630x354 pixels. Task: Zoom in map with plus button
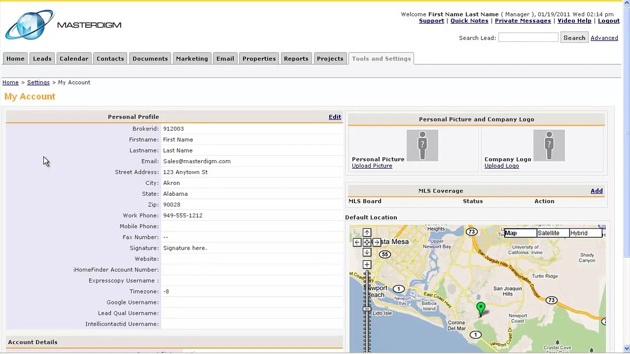pos(367,265)
